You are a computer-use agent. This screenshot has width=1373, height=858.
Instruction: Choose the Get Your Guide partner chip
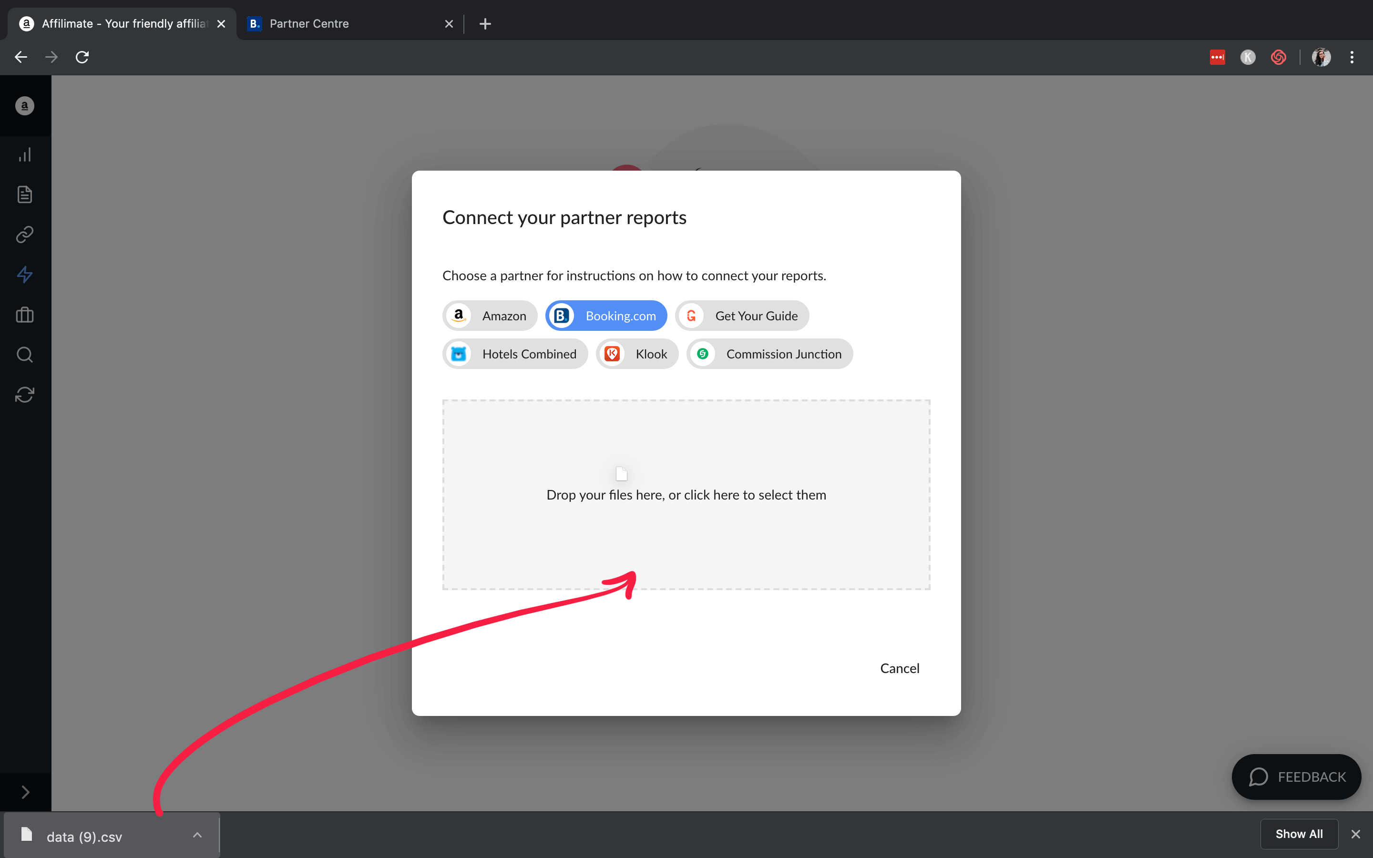click(742, 316)
